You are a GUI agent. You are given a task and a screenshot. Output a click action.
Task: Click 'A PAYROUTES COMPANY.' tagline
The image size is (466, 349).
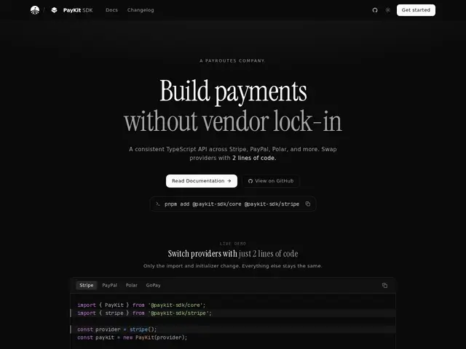pos(233,60)
